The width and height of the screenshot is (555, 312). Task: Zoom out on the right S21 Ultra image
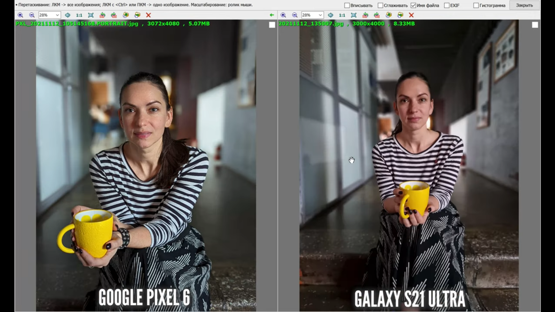click(295, 15)
